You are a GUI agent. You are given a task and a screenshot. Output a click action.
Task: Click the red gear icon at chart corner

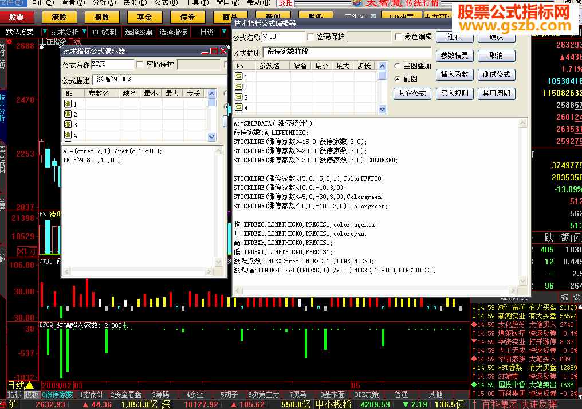click(x=9, y=42)
